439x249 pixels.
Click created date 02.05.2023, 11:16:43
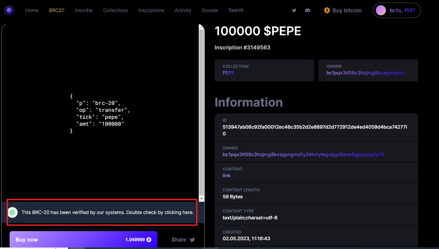pyautogui.click(x=247, y=239)
